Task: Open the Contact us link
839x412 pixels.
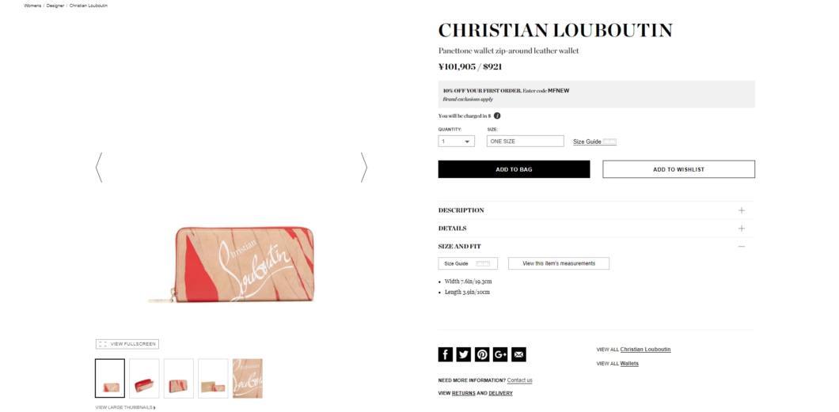Action: point(519,380)
